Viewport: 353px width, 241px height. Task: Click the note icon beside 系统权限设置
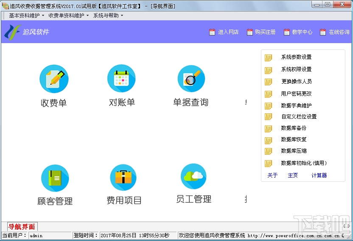click(x=268, y=70)
